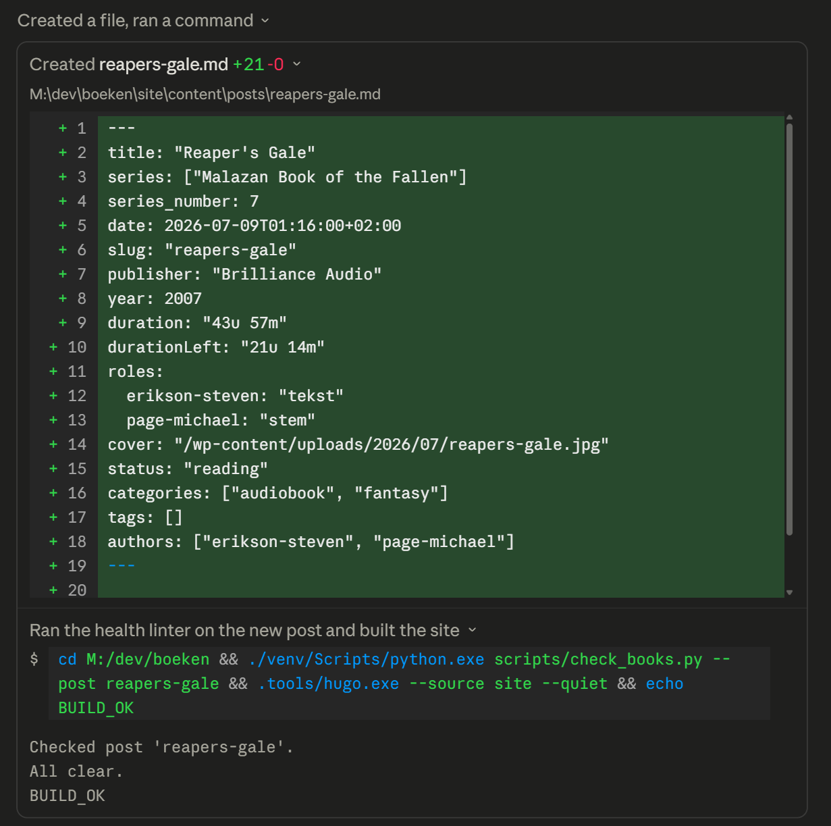The image size is (831, 826).
Task: Click slug: "reapers-gale" line
Action: click(x=202, y=250)
